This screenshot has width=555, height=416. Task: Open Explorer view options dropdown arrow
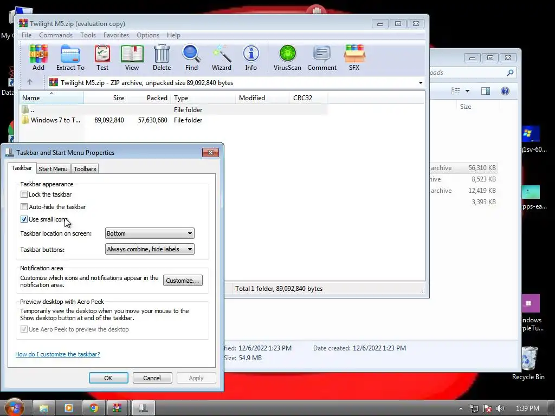click(x=467, y=91)
